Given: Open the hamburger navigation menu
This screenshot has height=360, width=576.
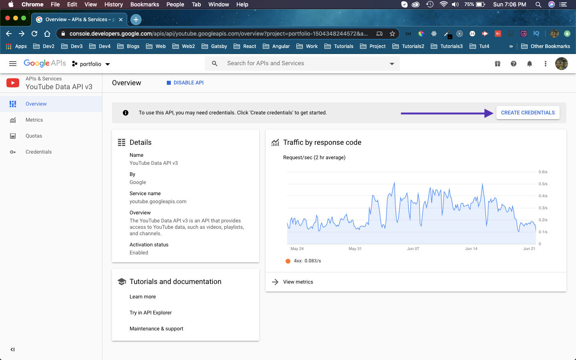Looking at the screenshot, I should tap(13, 64).
